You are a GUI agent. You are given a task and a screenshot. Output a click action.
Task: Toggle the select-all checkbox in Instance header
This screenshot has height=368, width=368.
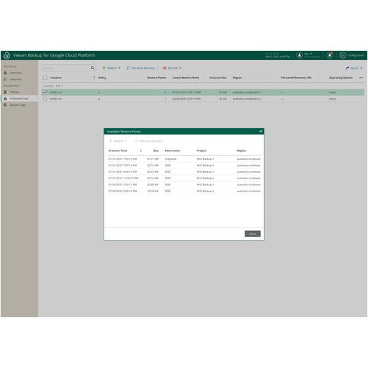45,78
